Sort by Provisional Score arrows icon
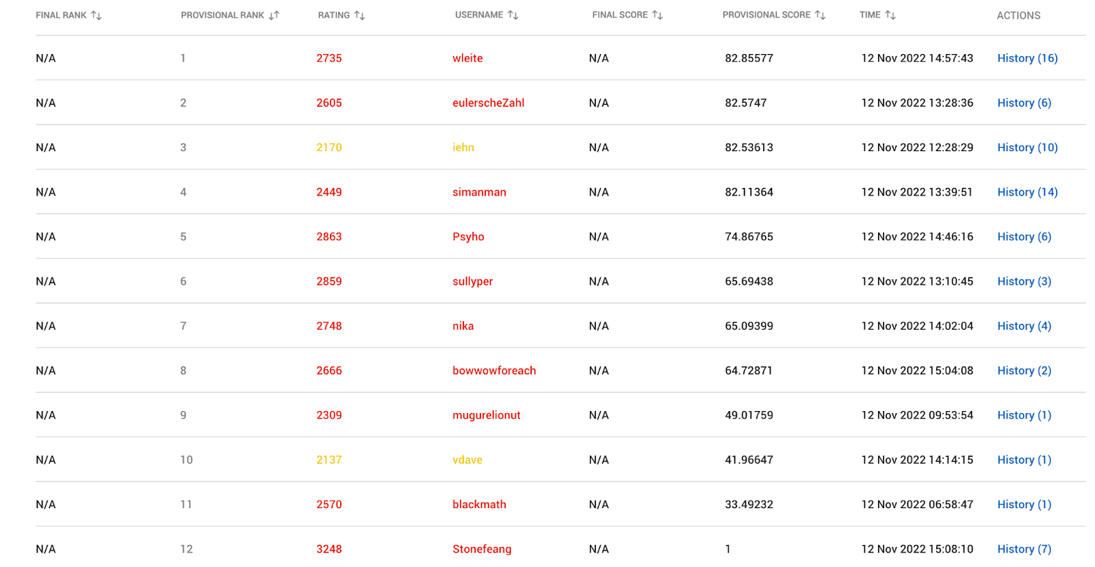 point(821,15)
